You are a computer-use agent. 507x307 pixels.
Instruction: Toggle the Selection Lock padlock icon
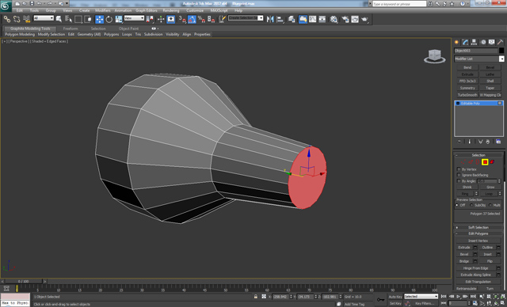click(x=256, y=297)
